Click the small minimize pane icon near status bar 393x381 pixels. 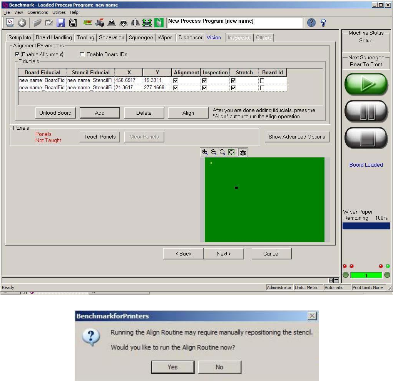tap(336, 280)
